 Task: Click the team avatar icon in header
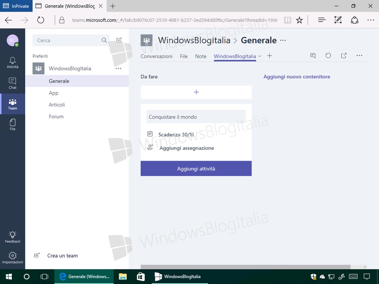click(146, 40)
